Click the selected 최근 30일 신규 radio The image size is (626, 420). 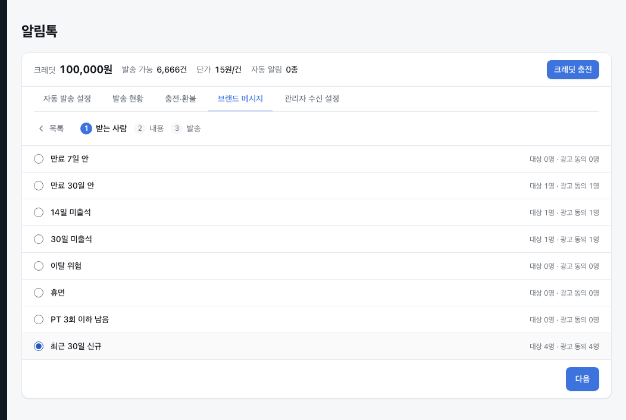pyautogui.click(x=39, y=346)
